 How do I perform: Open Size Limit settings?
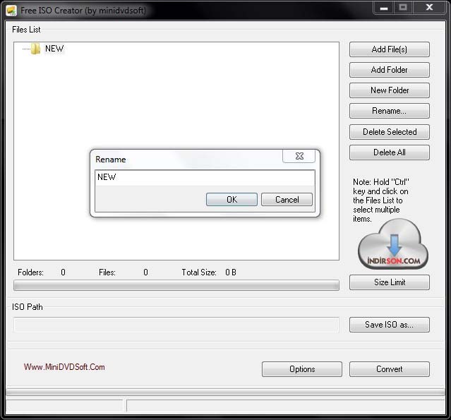click(x=390, y=282)
